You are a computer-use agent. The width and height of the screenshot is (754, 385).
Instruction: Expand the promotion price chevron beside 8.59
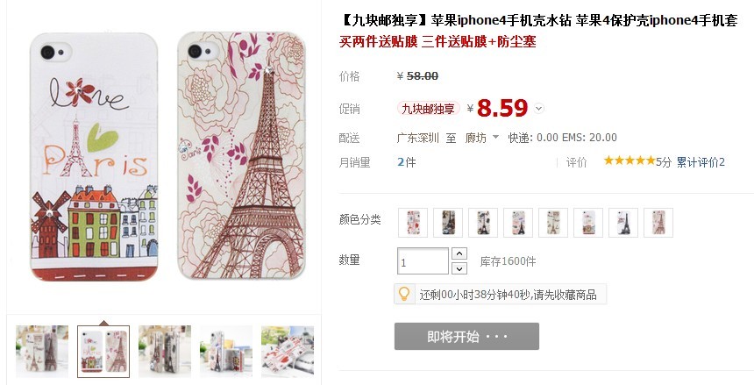click(x=539, y=108)
